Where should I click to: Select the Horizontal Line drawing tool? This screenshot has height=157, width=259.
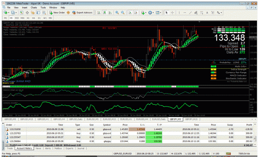click(x=185, y=12)
